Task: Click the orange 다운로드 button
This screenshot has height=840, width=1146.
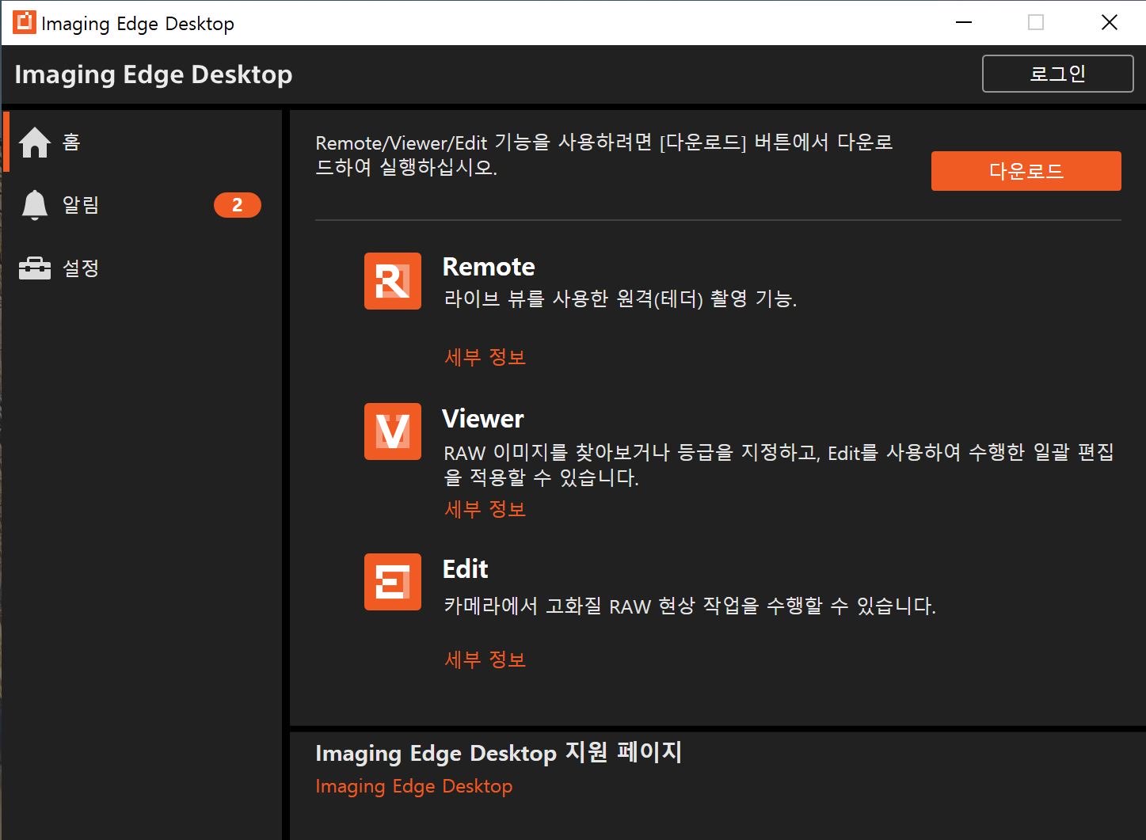Action: tap(1026, 171)
